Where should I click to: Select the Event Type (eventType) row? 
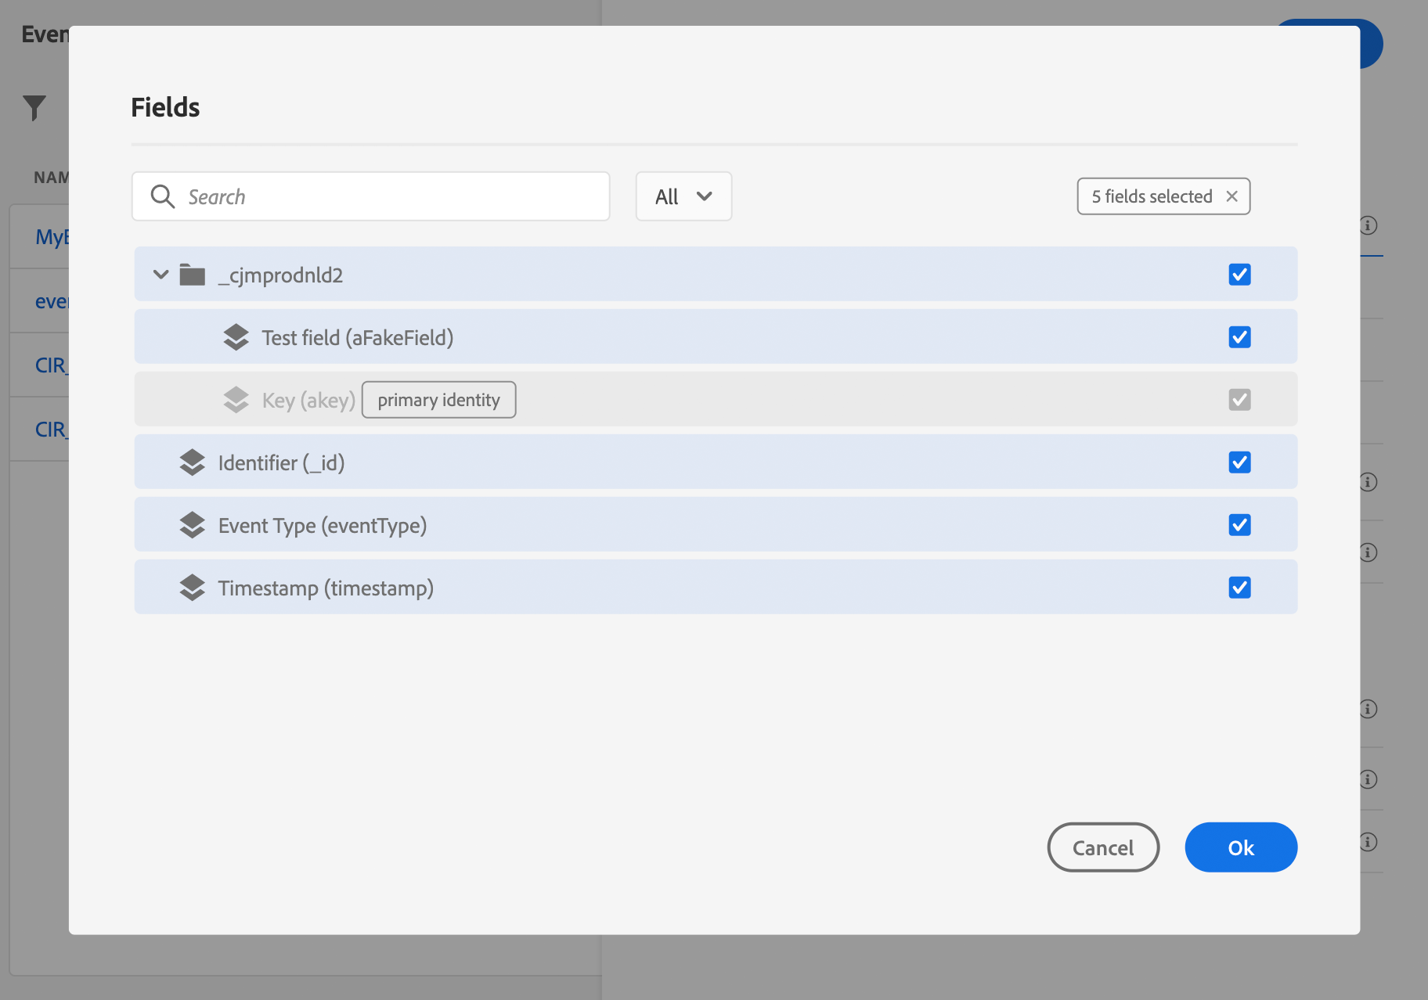tap(716, 524)
